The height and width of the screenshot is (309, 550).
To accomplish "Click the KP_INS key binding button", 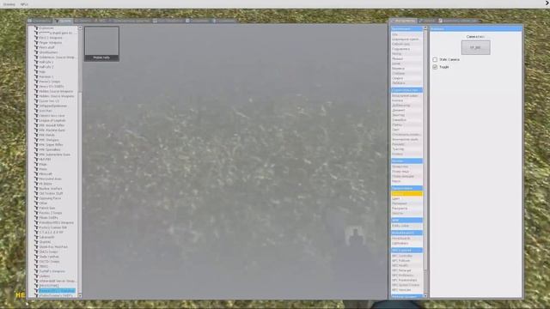I will tap(475, 47).
